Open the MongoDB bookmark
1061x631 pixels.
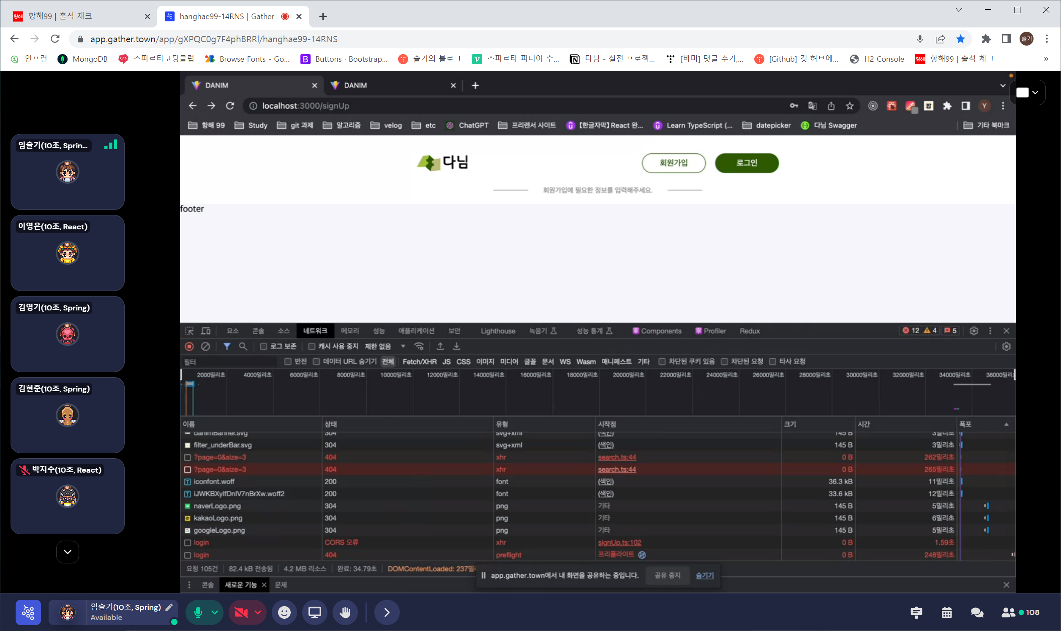tap(82, 59)
